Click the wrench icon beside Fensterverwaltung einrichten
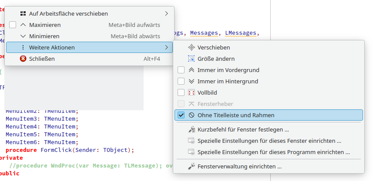This screenshot has height=181, width=373. 191,167
